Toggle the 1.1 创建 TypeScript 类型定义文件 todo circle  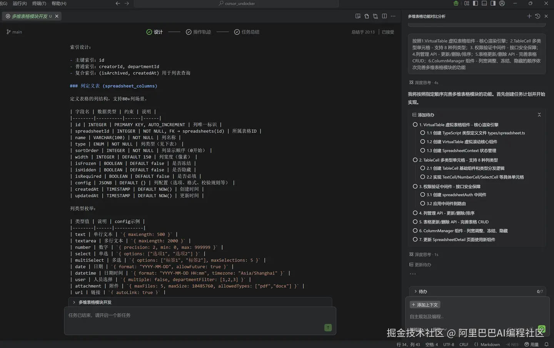[422, 133]
